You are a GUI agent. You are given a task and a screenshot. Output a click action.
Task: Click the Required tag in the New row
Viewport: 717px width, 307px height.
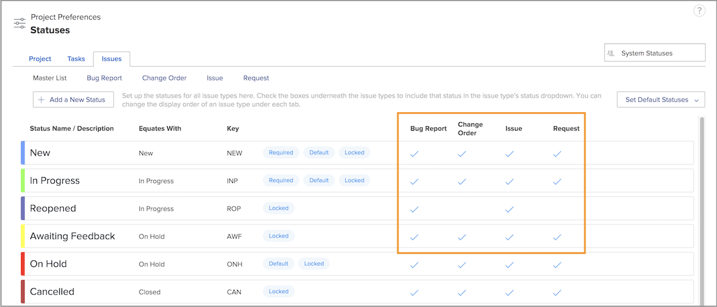coord(281,153)
